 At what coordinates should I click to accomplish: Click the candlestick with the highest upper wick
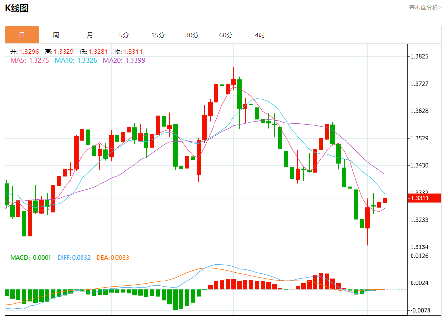click(x=233, y=82)
